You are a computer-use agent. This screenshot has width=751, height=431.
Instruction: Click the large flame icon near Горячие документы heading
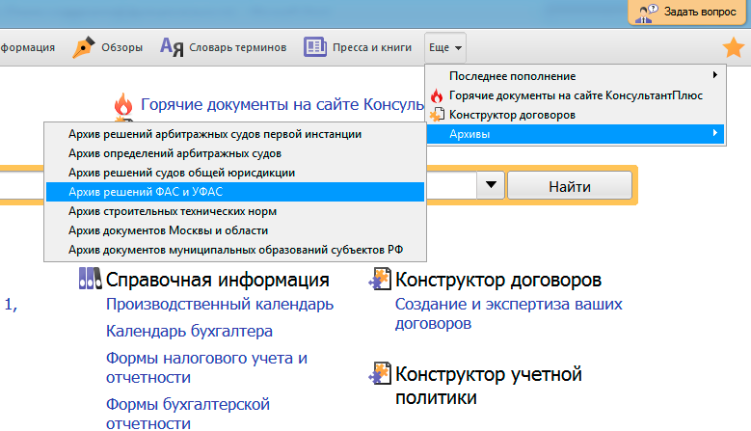(123, 104)
